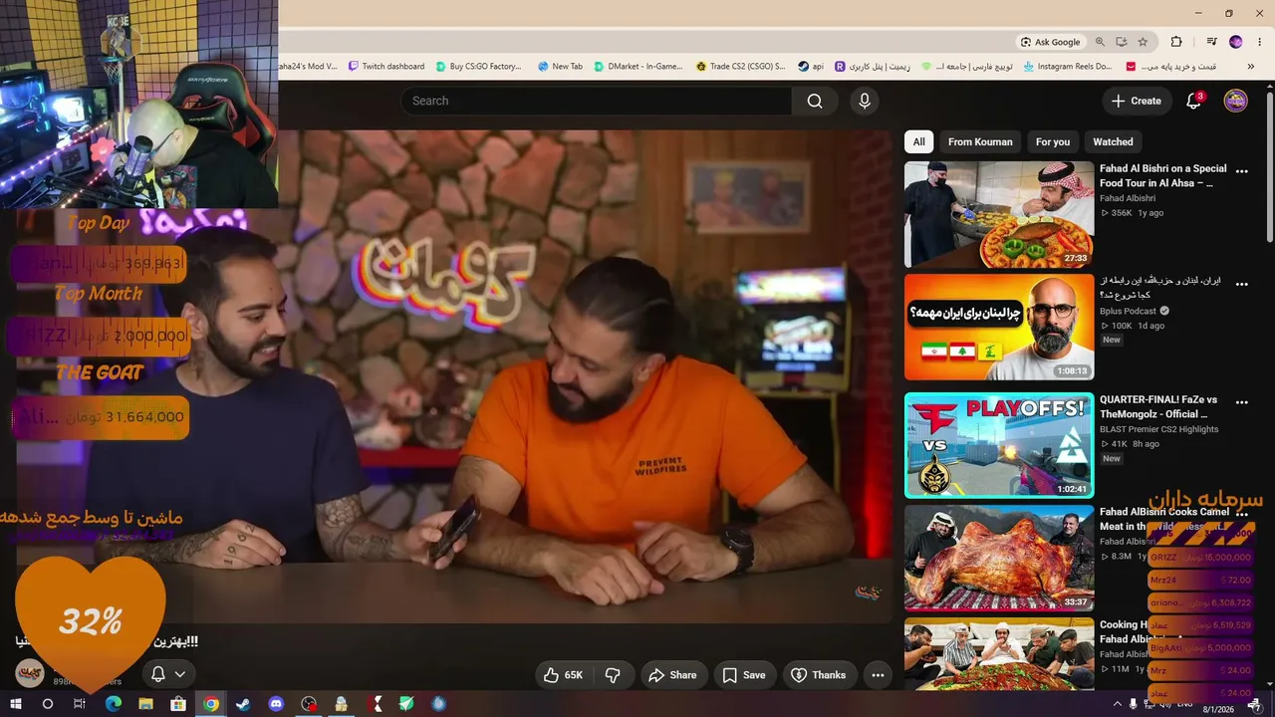This screenshot has height=717, width=1275.
Task: Click the install app icon in address bar
Action: 1122,42
